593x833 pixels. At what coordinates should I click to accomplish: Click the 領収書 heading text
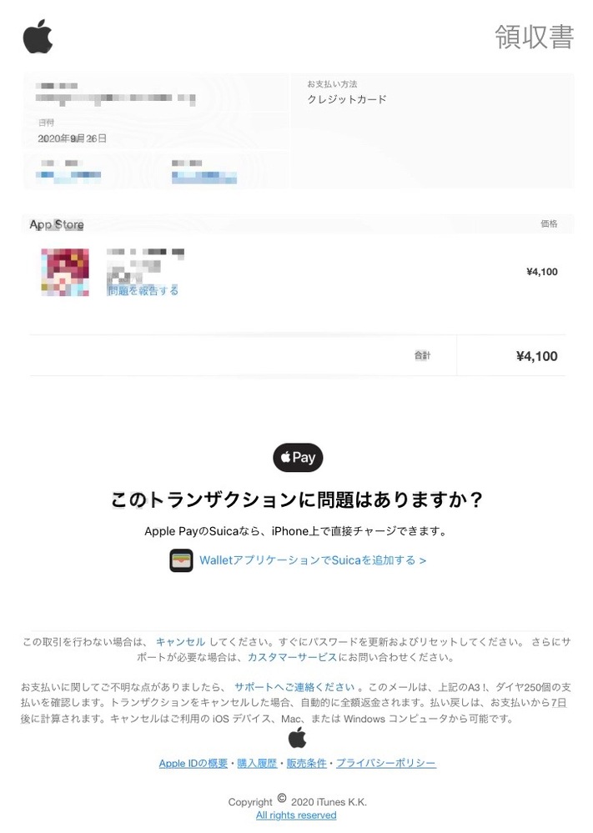pyautogui.click(x=534, y=37)
